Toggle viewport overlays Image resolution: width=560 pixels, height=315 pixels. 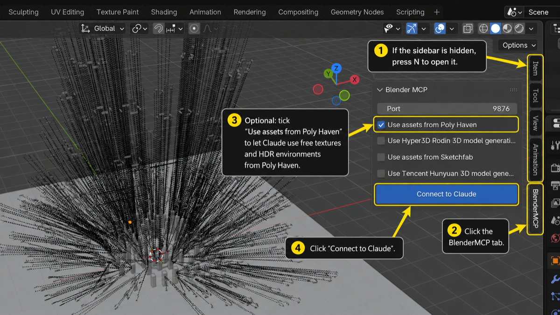click(440, 28)
